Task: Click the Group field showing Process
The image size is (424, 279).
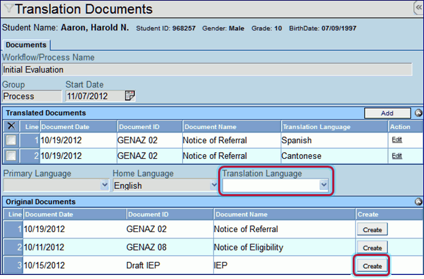Action: tap(32, 96)
